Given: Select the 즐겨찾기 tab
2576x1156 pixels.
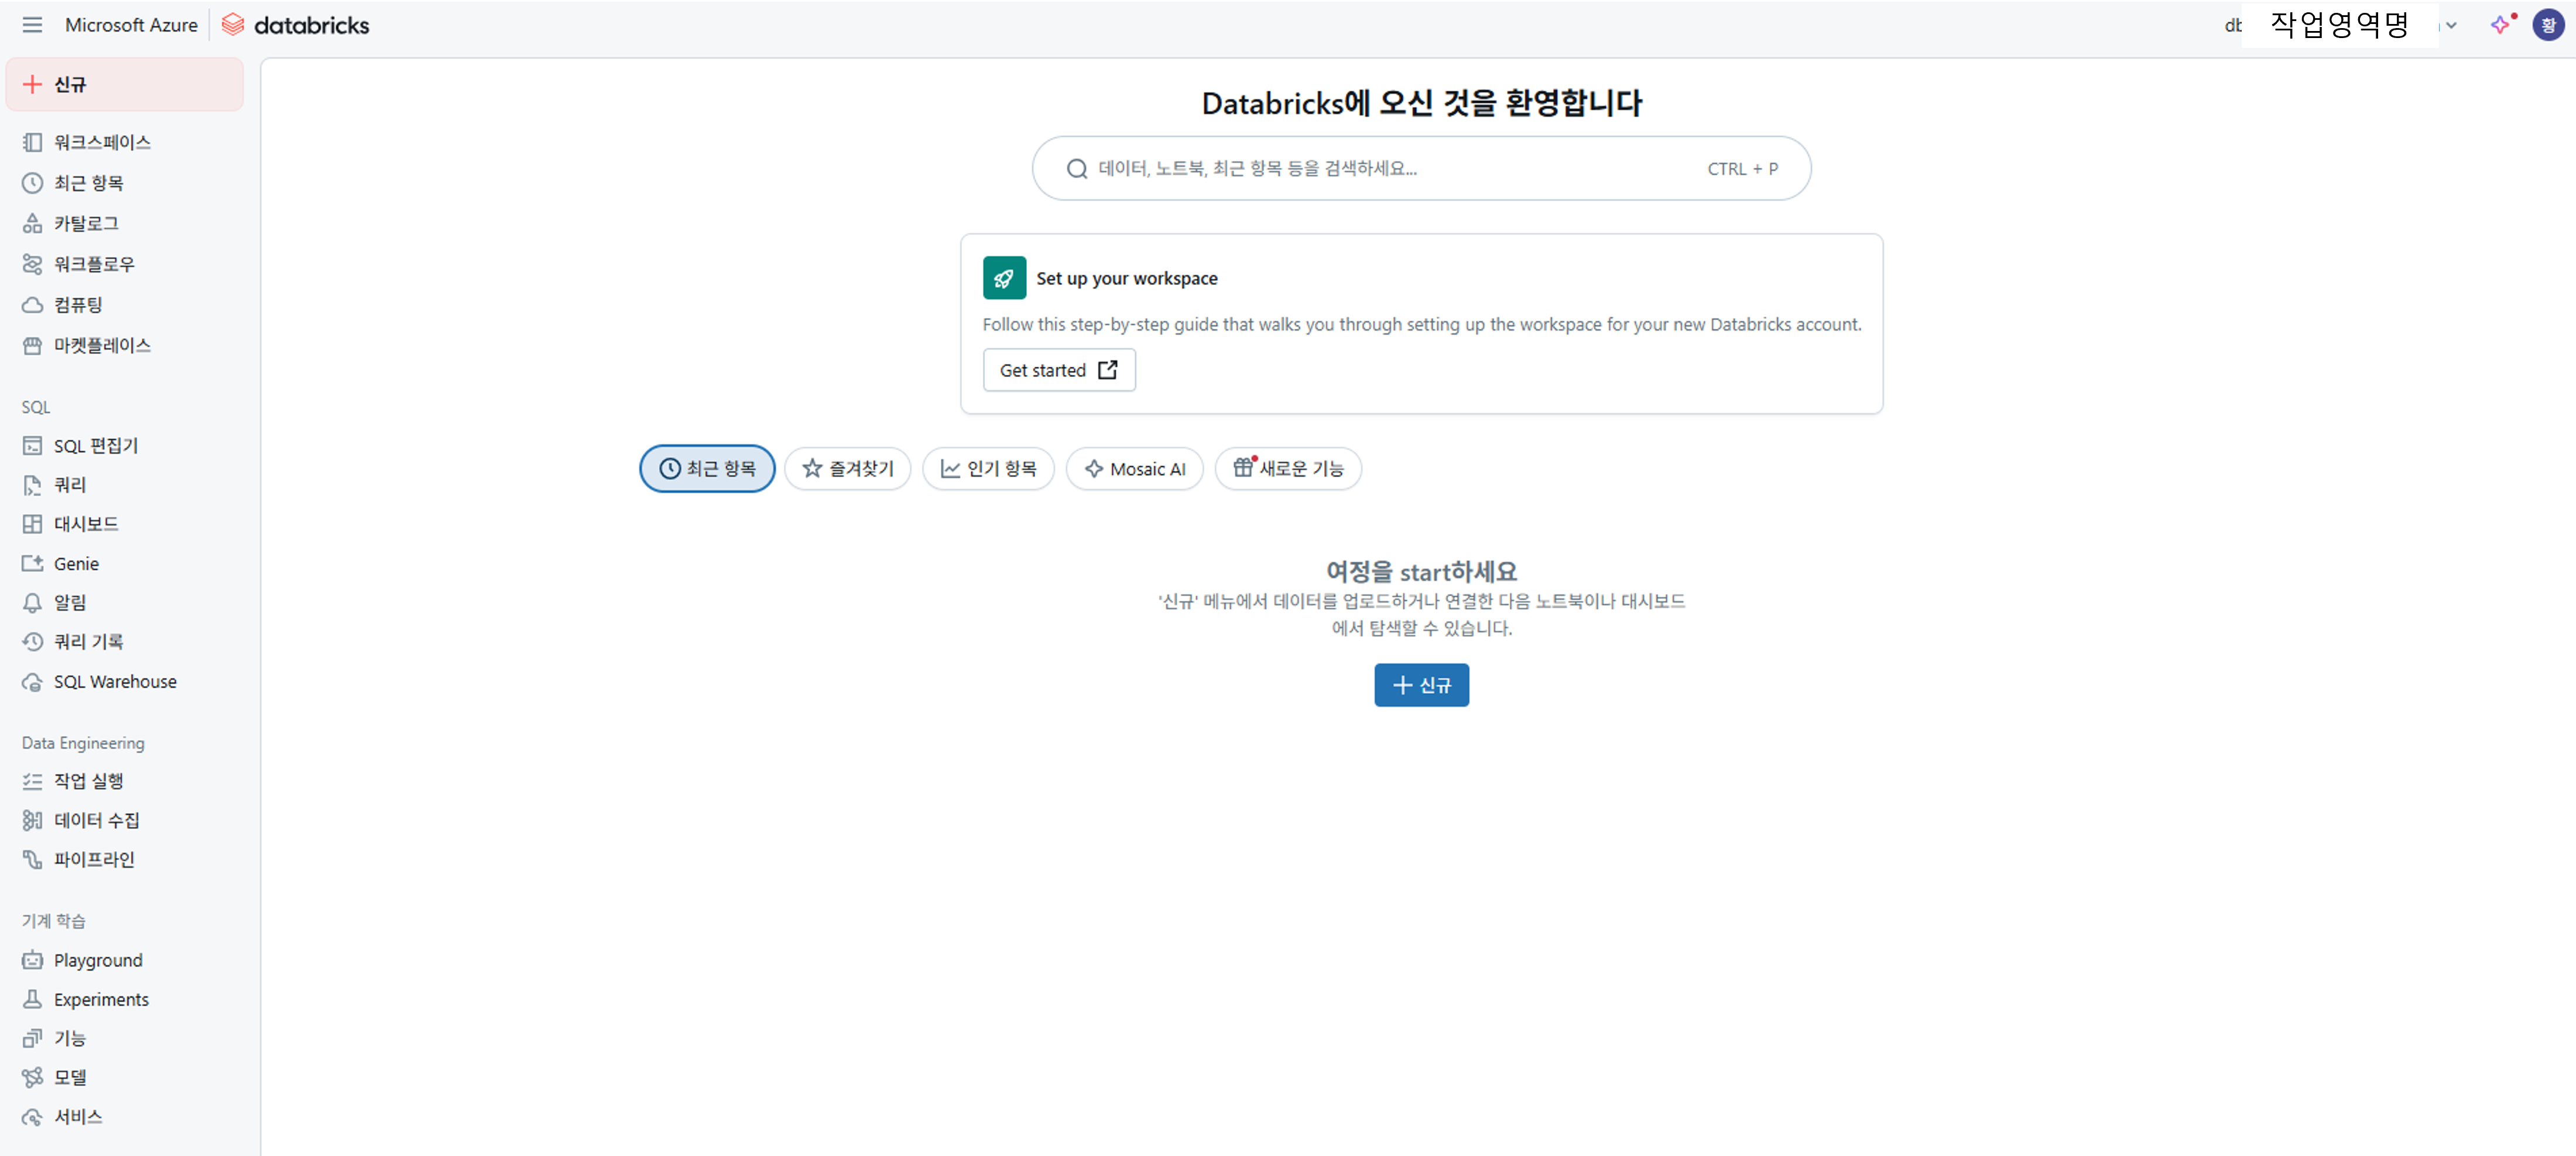Looking at the screenshot, I should coord(848,469).
